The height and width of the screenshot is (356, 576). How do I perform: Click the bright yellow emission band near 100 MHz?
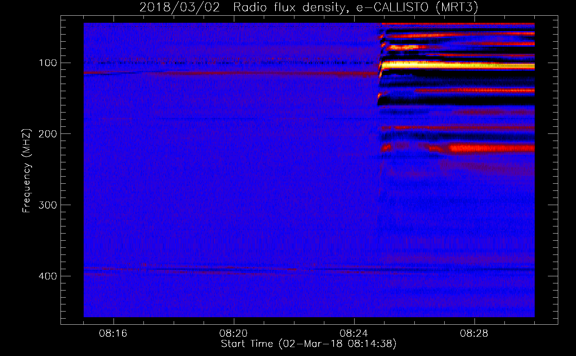(x=457, y=66)
